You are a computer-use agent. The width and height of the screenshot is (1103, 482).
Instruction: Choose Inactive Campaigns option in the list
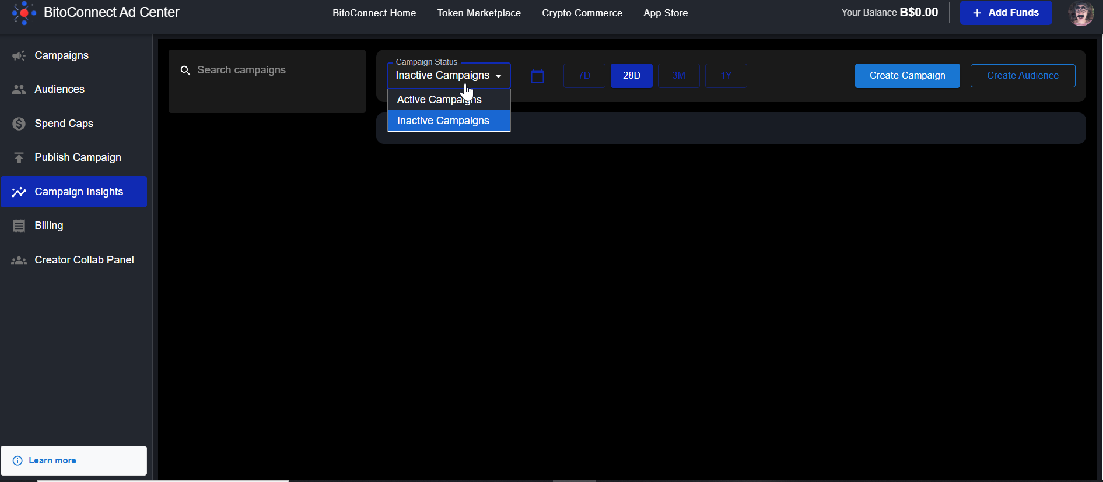pos(443,121)
